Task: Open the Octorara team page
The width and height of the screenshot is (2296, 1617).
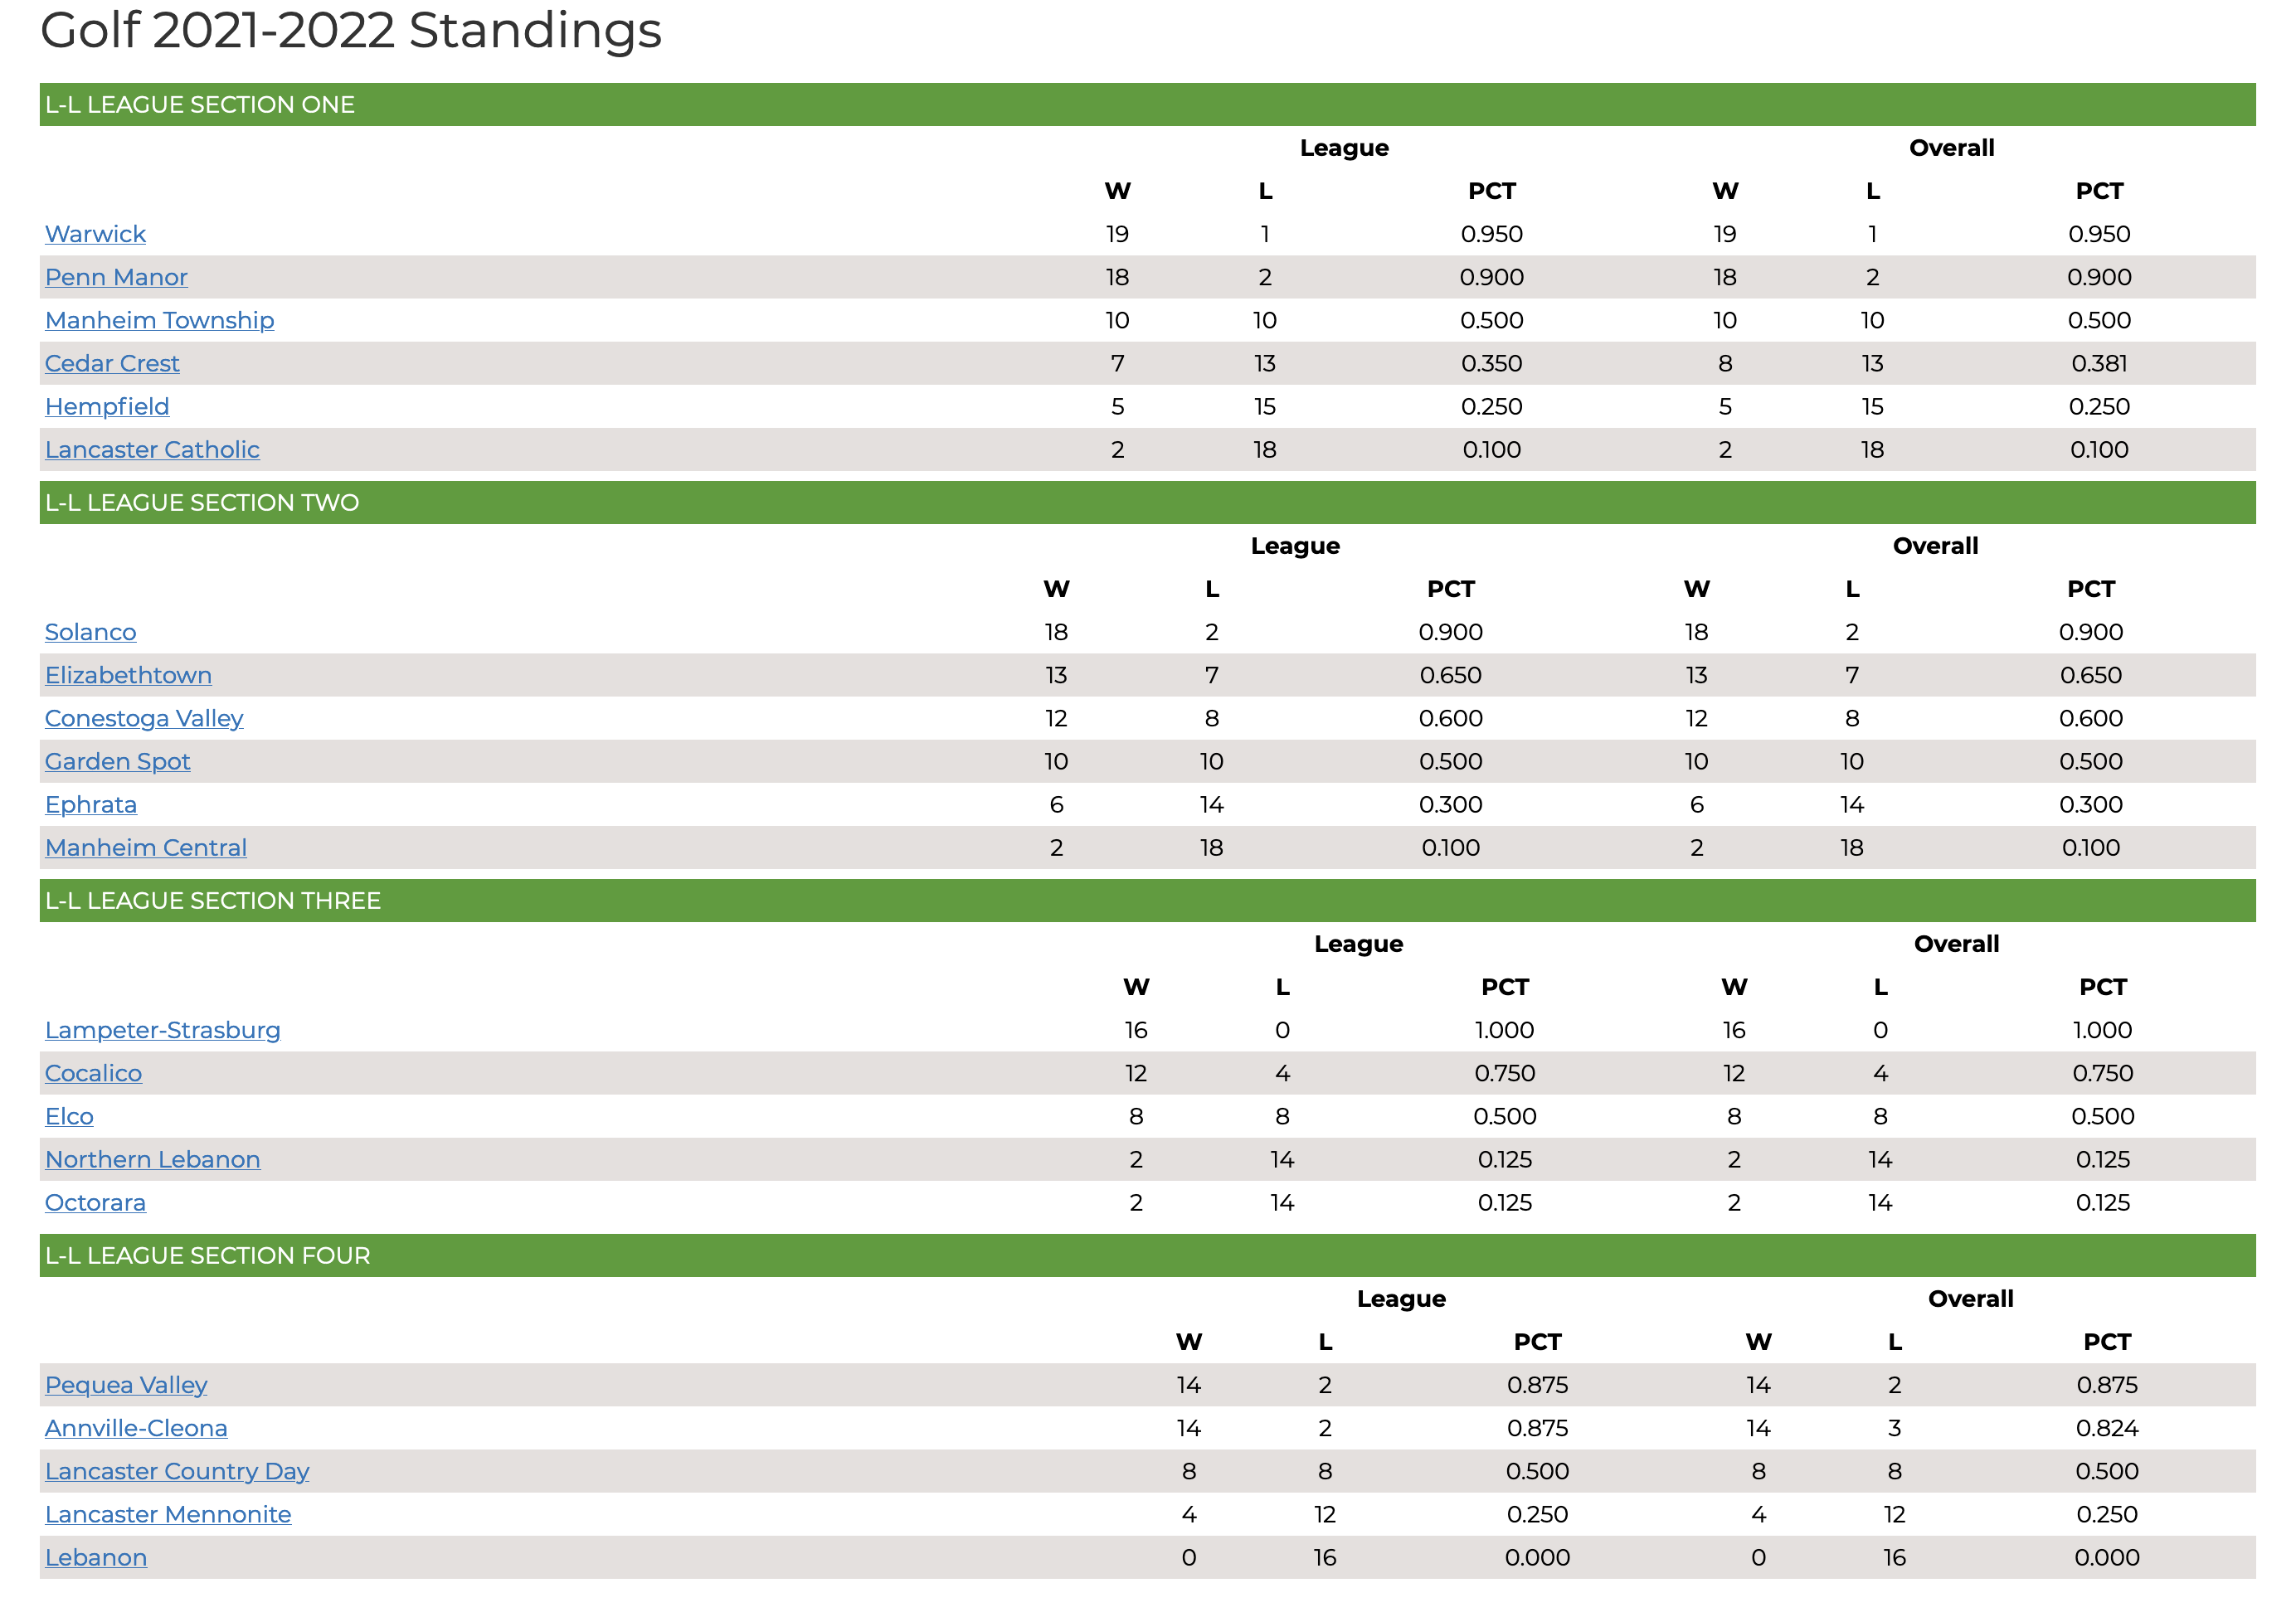Action: (95, 1202)
